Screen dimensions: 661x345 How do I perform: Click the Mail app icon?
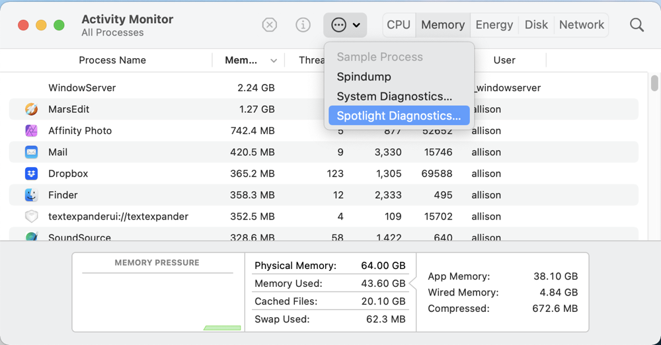click(x=31, y=152)
